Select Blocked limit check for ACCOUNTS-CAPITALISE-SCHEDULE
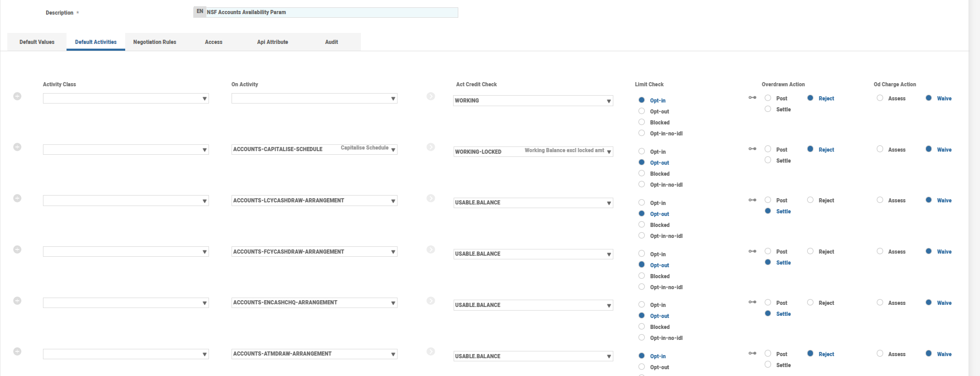 click(x=642, y=174)
